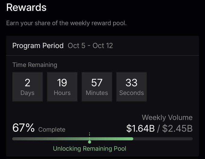Click the dashed line above the pool marker
The image size is (205, 159).
click(90, 136)
